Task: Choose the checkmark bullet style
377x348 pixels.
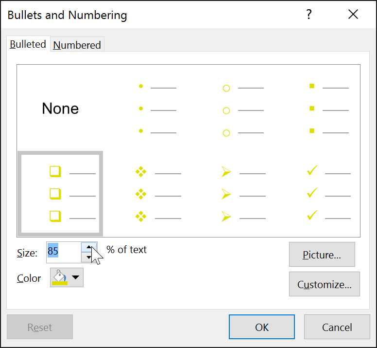Action: (329, 194)
